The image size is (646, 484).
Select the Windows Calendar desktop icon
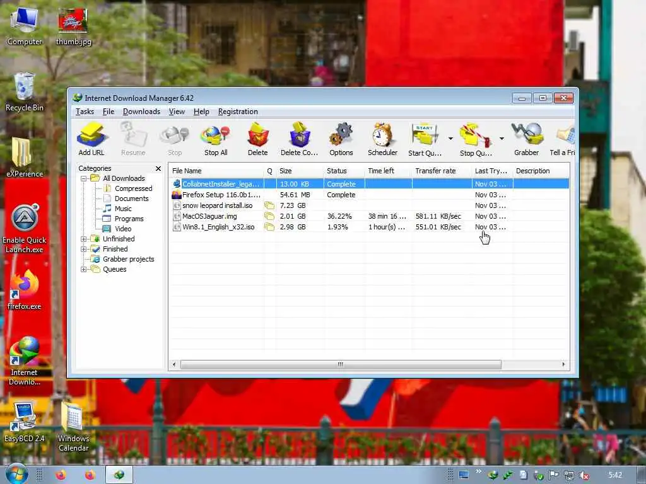[73, 427]
